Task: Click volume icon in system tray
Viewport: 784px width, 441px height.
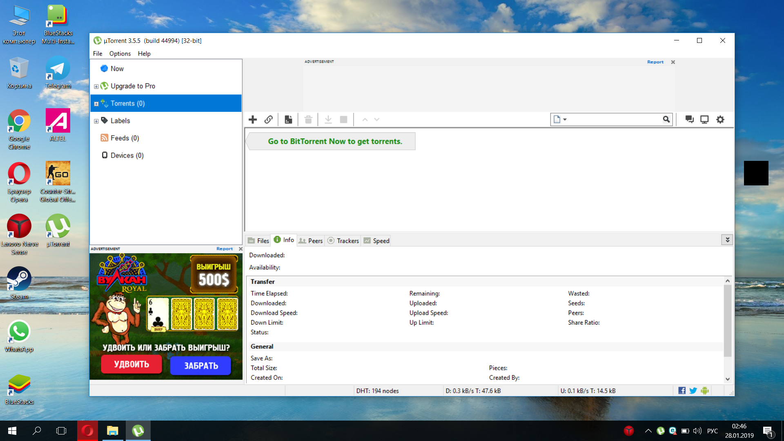Action: [697, 431]
